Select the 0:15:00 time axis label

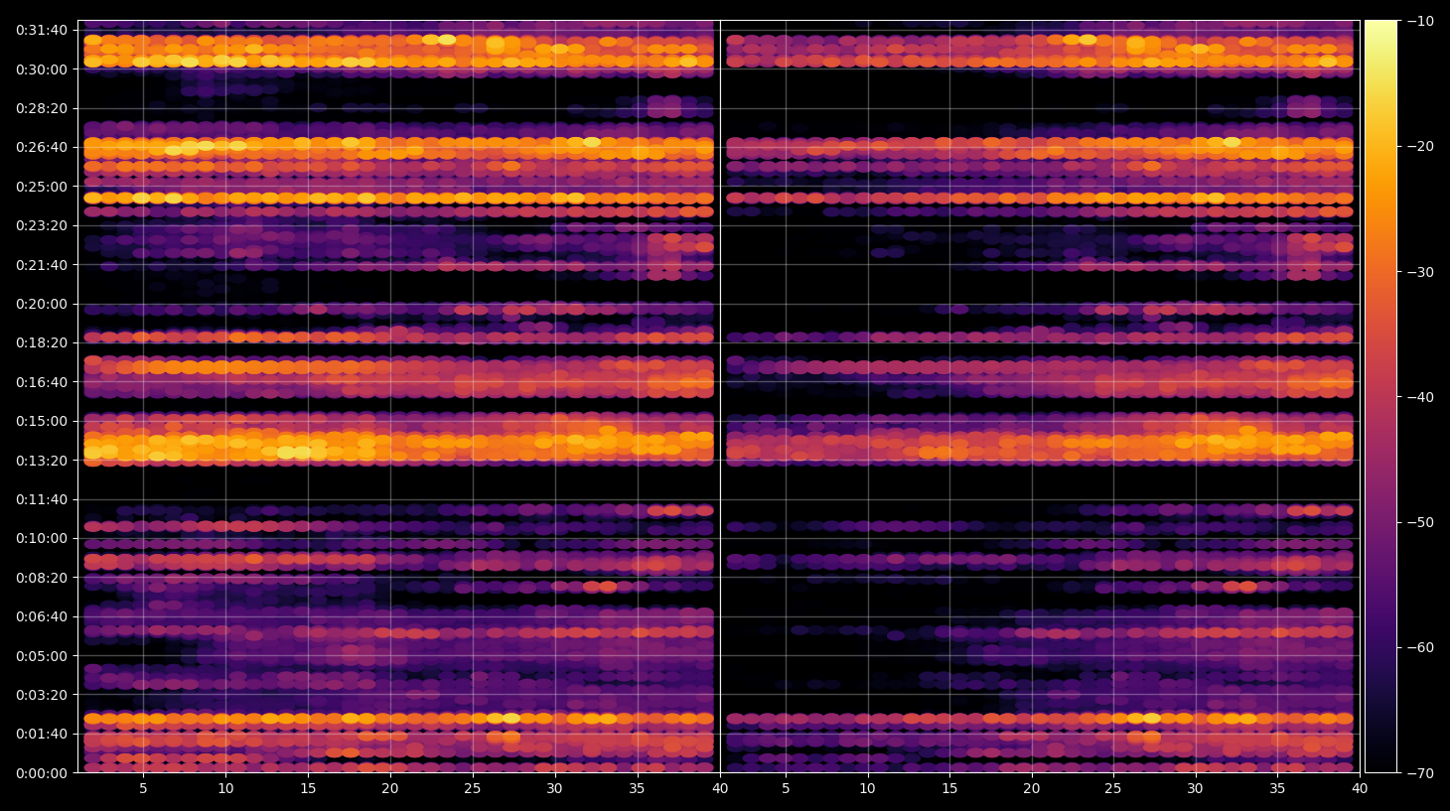(x=42, y=421)
